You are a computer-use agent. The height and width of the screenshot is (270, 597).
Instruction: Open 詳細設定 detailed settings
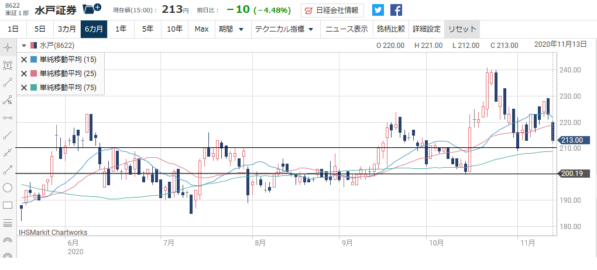tap(427, 29)
